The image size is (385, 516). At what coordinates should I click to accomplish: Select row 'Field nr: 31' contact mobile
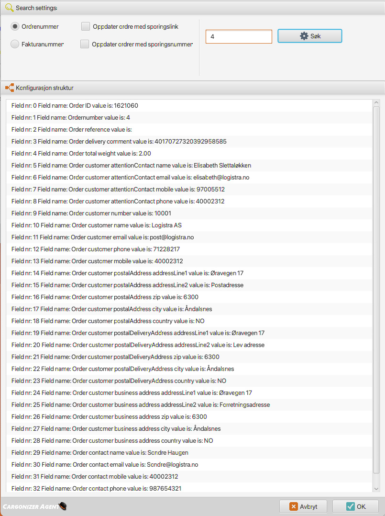189,477
